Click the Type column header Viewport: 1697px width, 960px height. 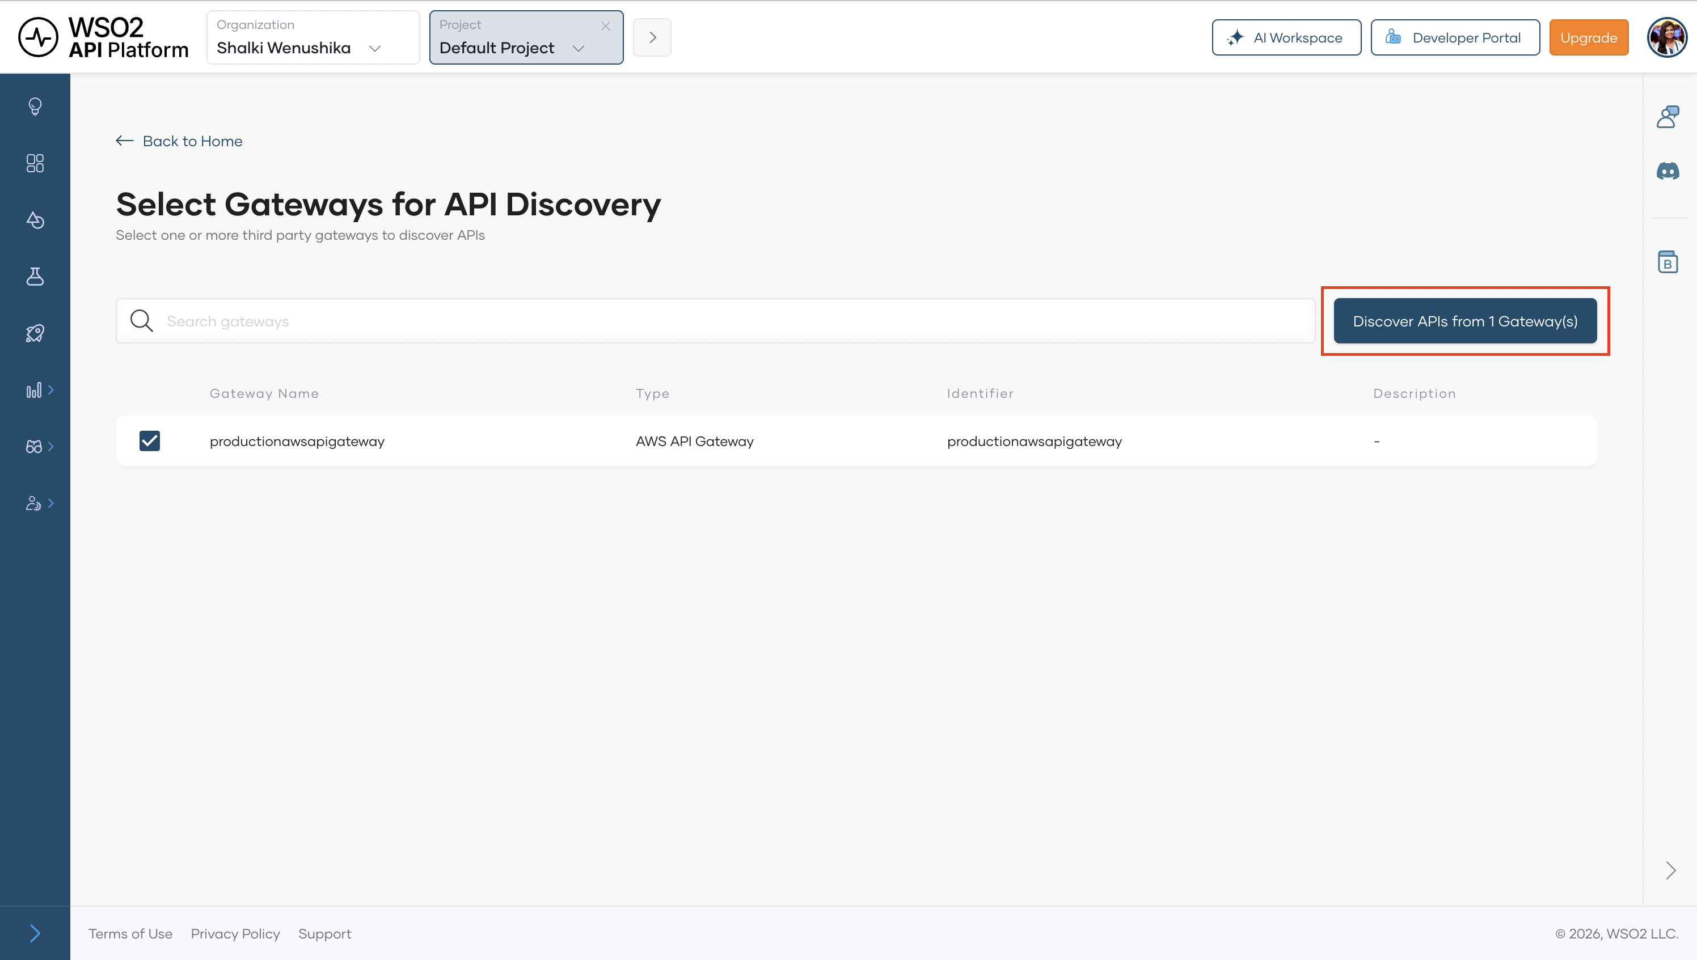[653, 394]
